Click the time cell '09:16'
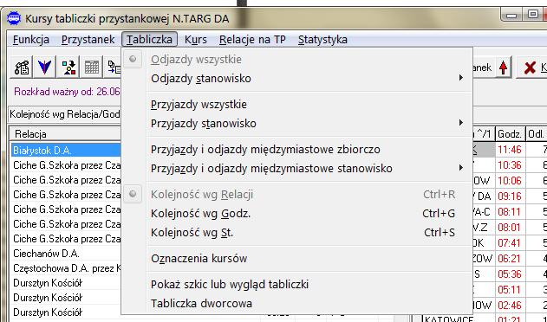The height and width of the screenshot is (322, 547). (x=510, y=196)
